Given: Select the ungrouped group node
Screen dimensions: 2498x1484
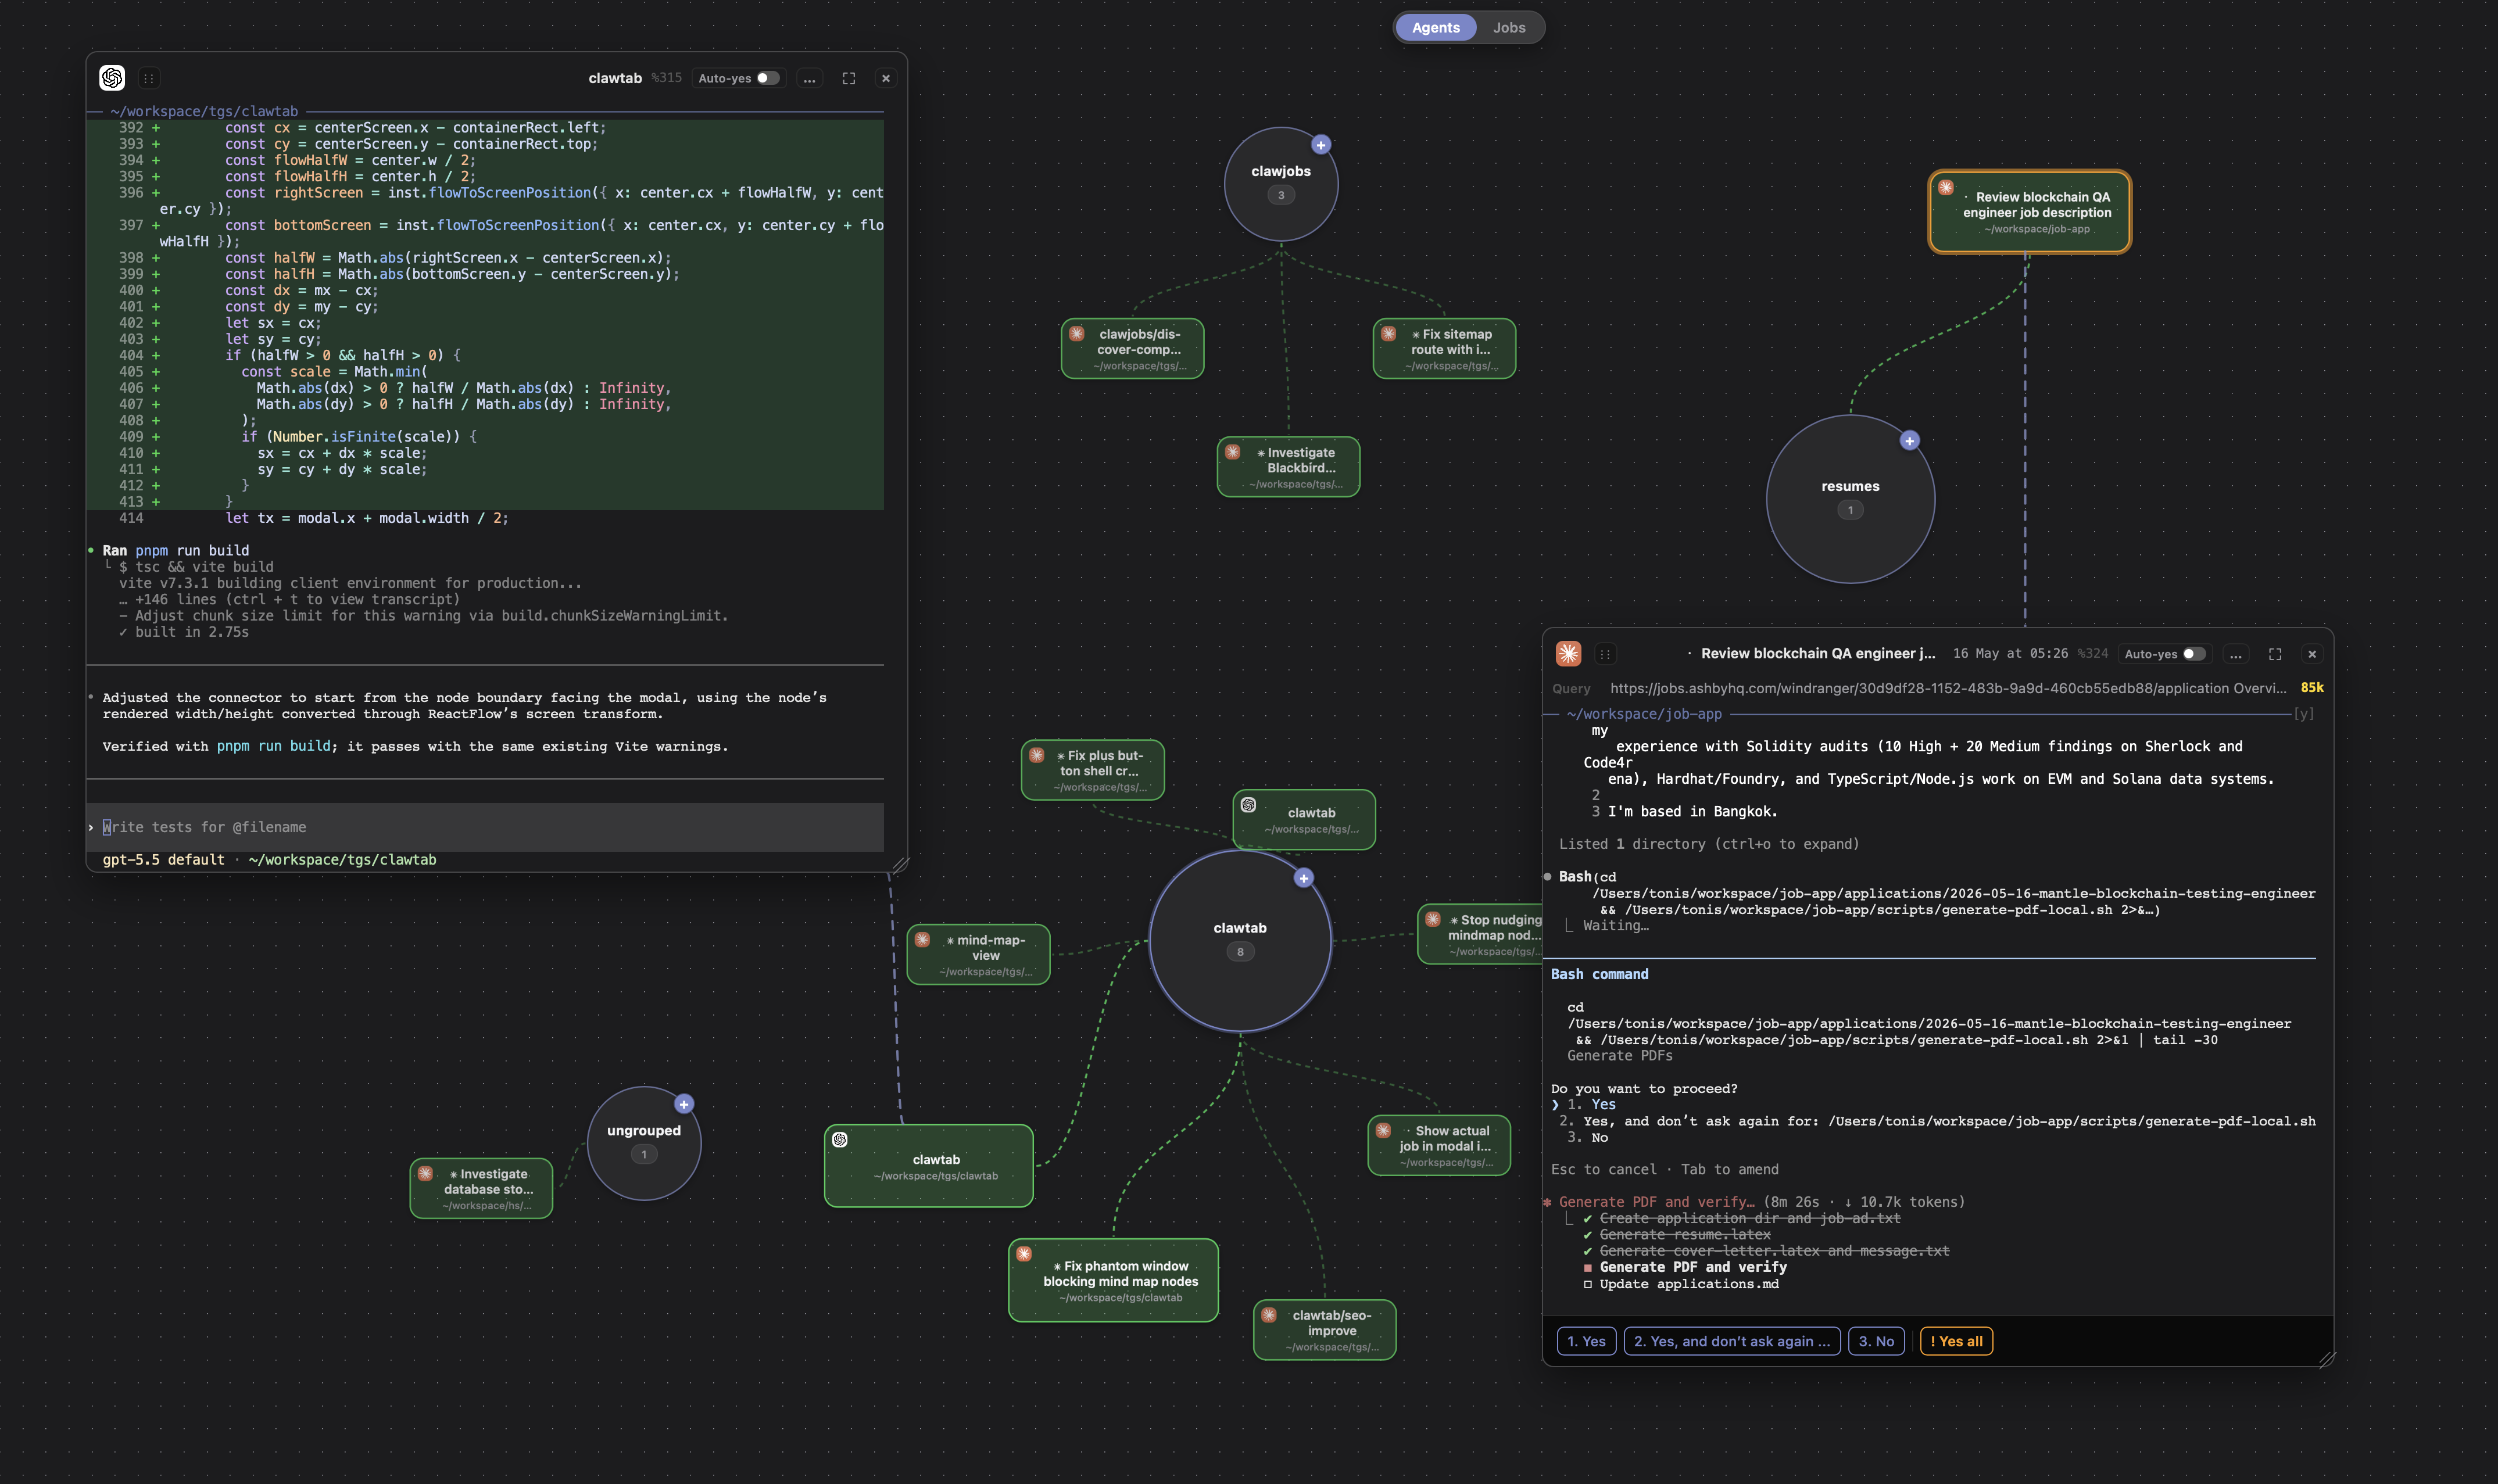Looking at the screenshot, I should tap(644, 1143).
